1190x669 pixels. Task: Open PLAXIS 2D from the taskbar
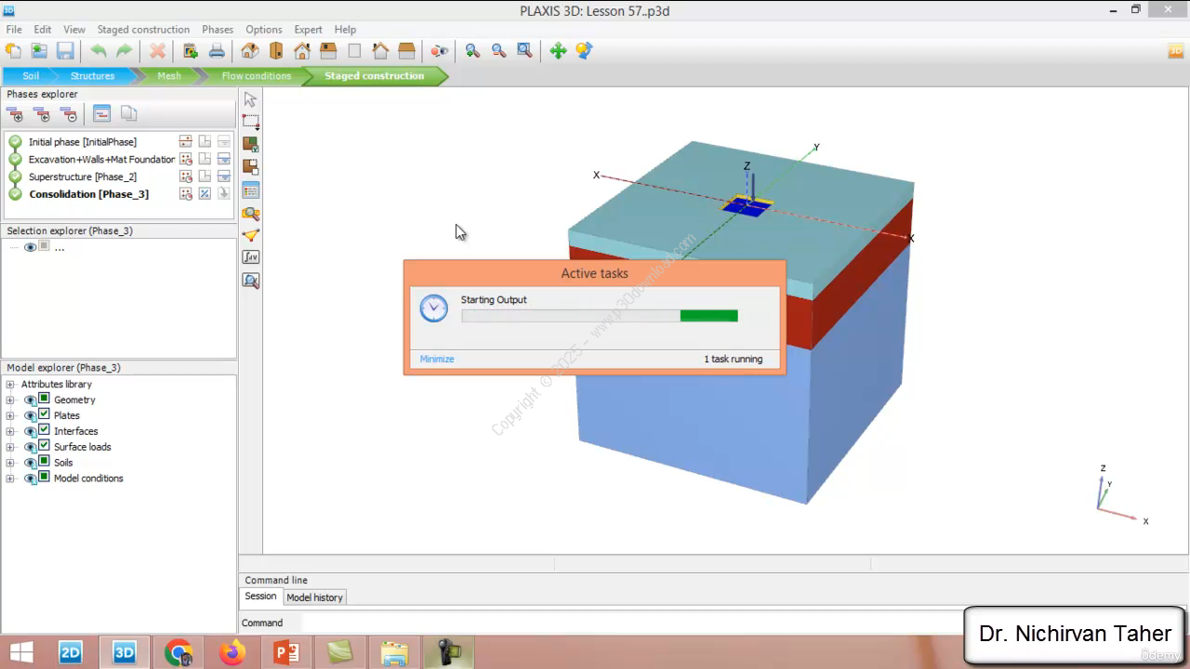pyautogui.click(x=71, y=652)
